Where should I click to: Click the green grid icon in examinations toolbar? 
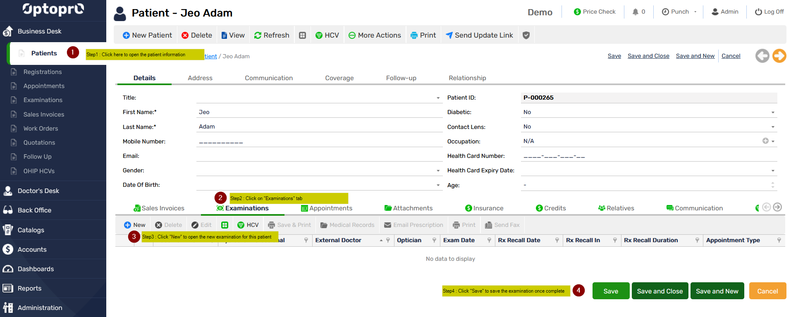pos(225,225)
